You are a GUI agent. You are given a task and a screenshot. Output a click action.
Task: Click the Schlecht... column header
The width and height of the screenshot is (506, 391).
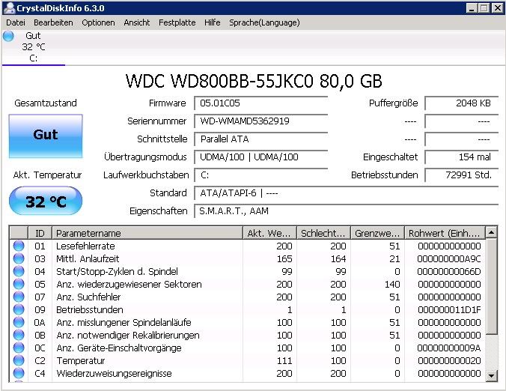(x=323, y=233)
